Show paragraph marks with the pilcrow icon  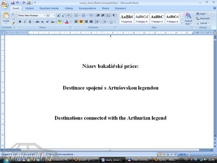[x=114, y=15]
